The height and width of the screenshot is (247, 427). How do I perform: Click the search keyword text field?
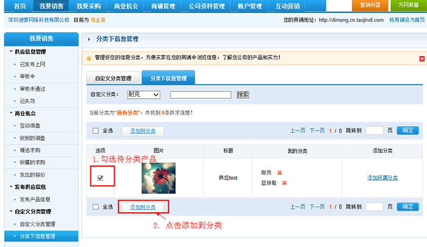pyautogui.click(x=200, y=95)
